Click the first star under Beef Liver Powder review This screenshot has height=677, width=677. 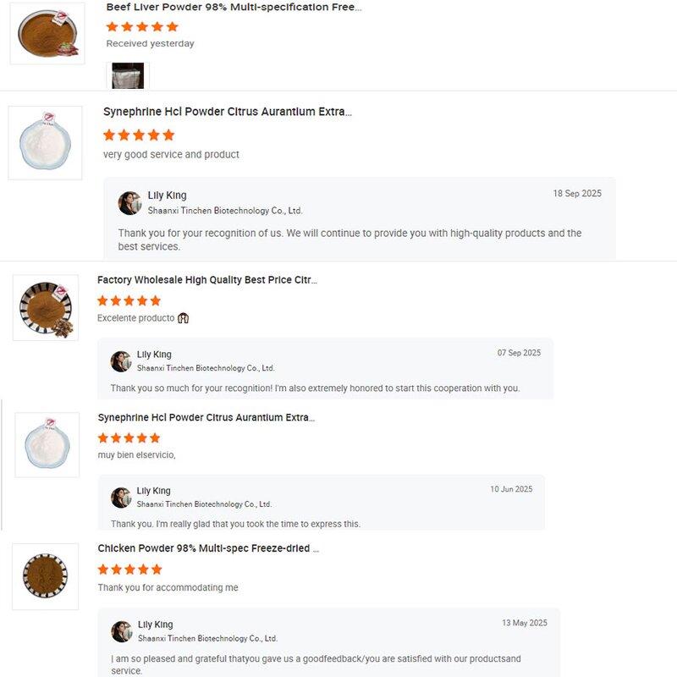point(110,26)
